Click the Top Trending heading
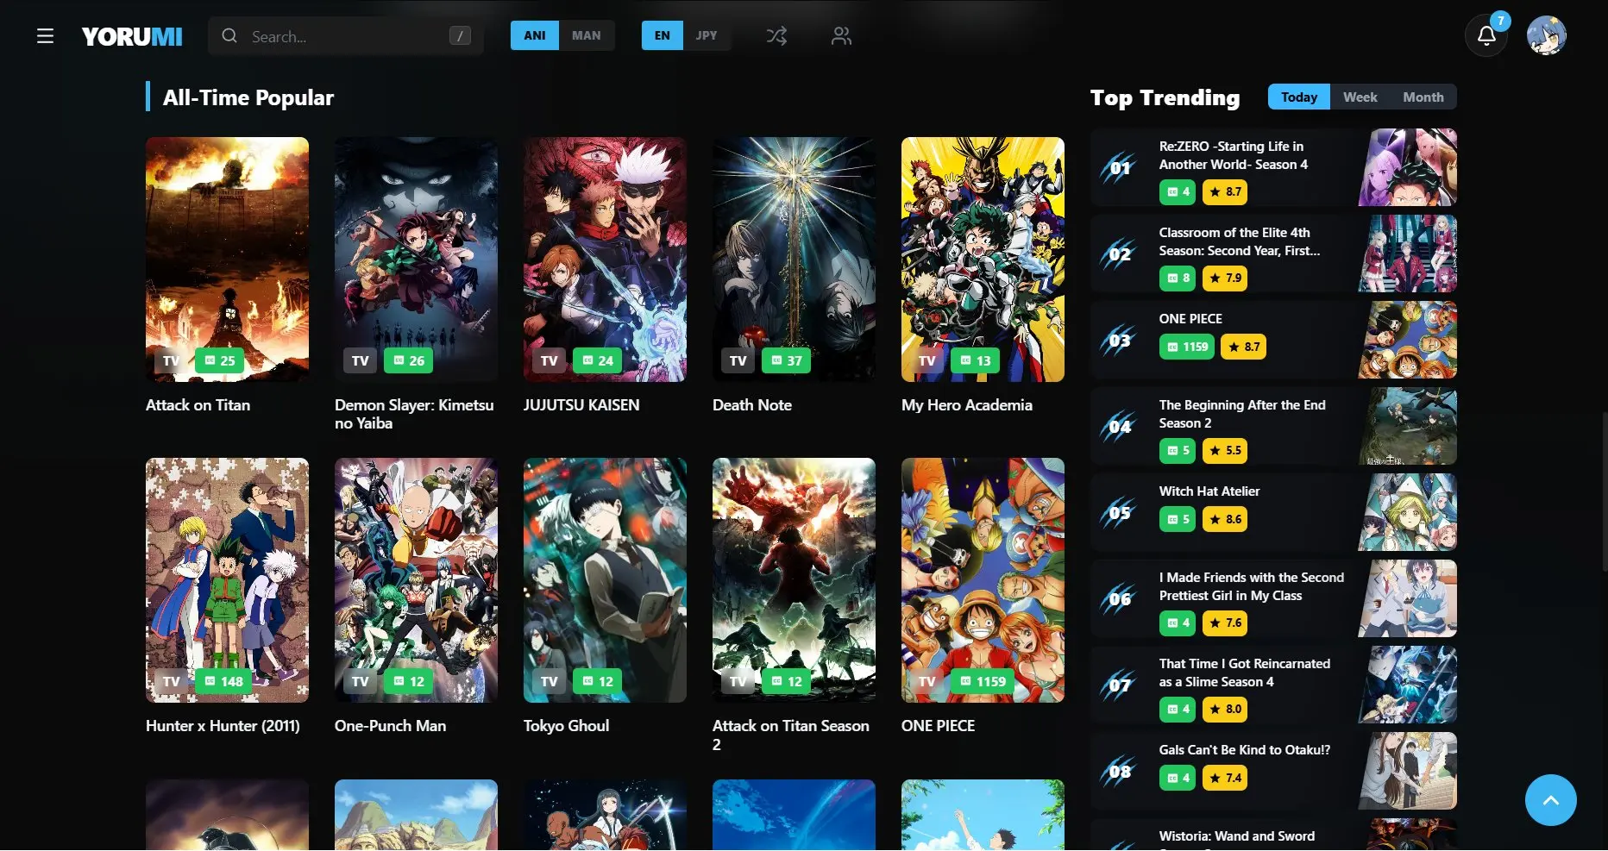Screen dimensions: 1608x851 coord(1165,97)
